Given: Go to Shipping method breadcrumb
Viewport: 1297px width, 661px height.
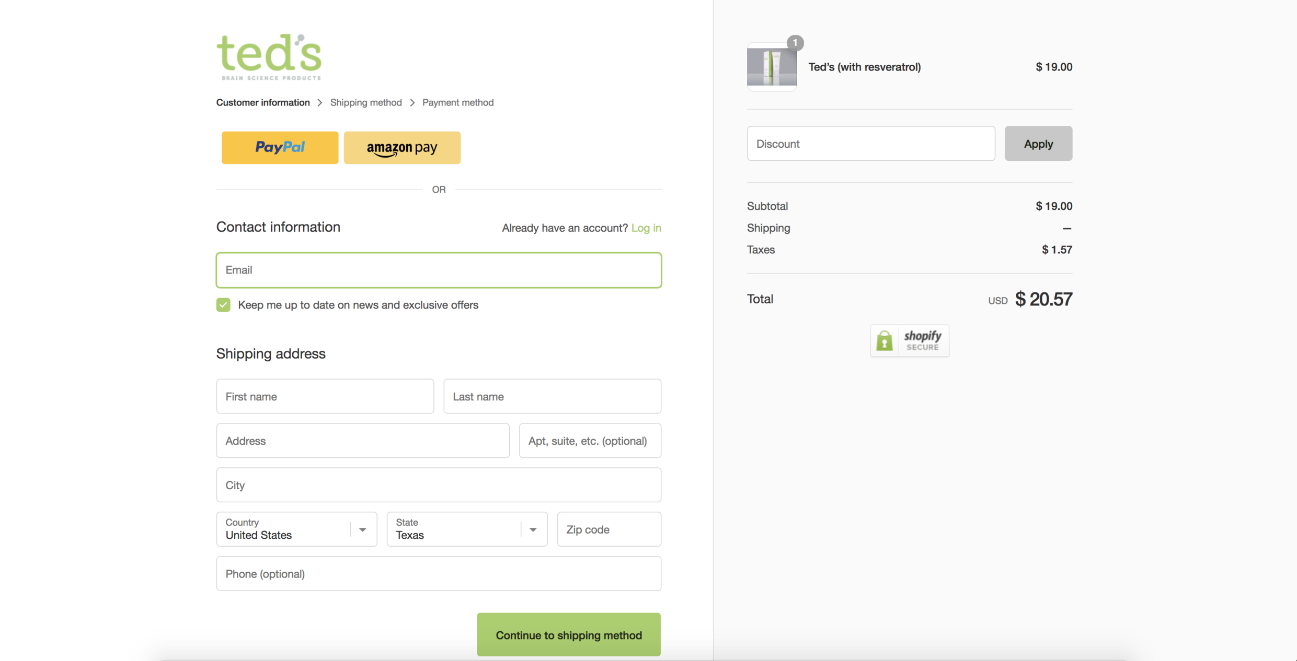Looking at the screenshot, I should pyautogui.click(x=366, y=102).
